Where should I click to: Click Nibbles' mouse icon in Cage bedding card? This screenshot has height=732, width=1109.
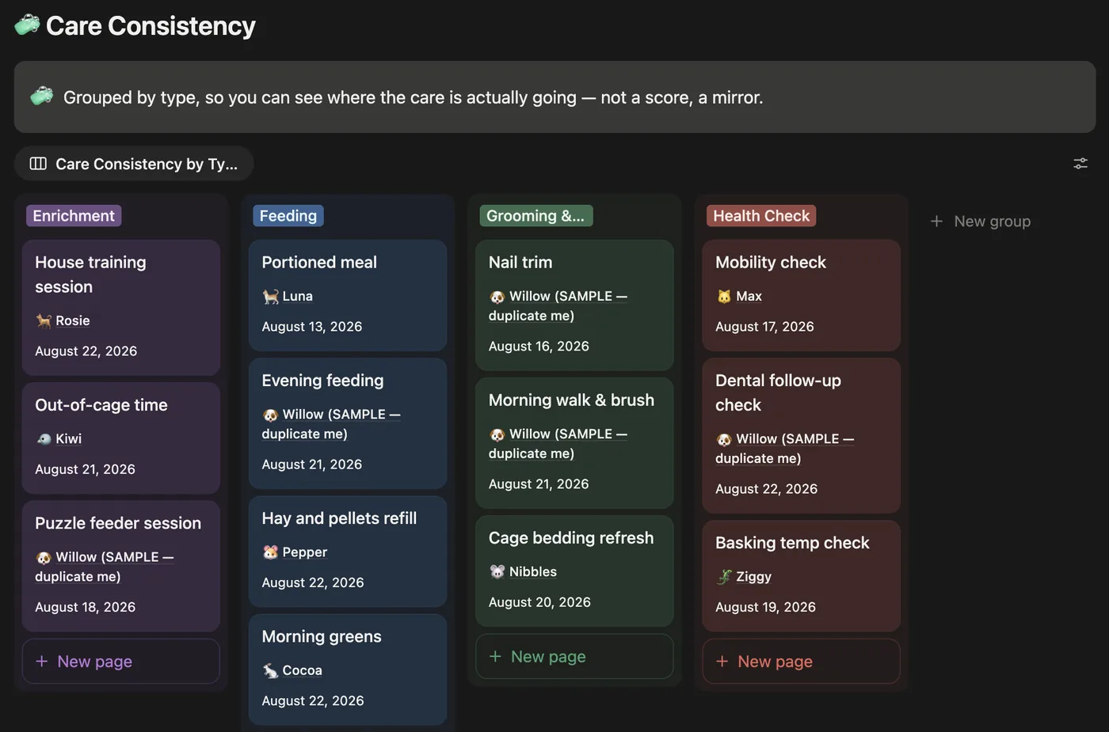(497, 571)
